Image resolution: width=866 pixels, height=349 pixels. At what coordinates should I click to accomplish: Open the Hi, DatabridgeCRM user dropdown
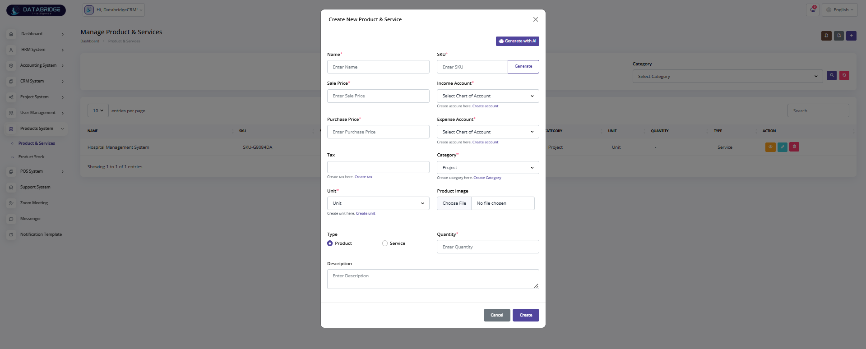[x=114, y=10]
